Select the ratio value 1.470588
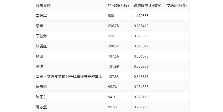223x112 pixels. pyautogui.click(x=141, y=16)
